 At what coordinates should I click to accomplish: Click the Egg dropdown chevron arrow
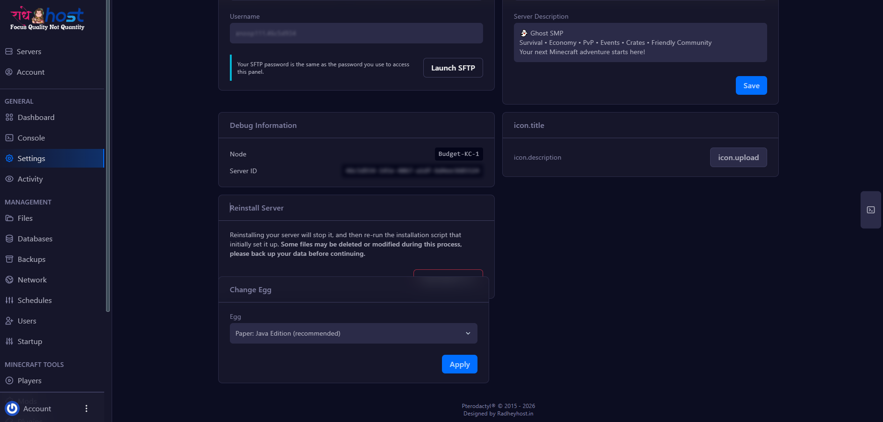468,333
